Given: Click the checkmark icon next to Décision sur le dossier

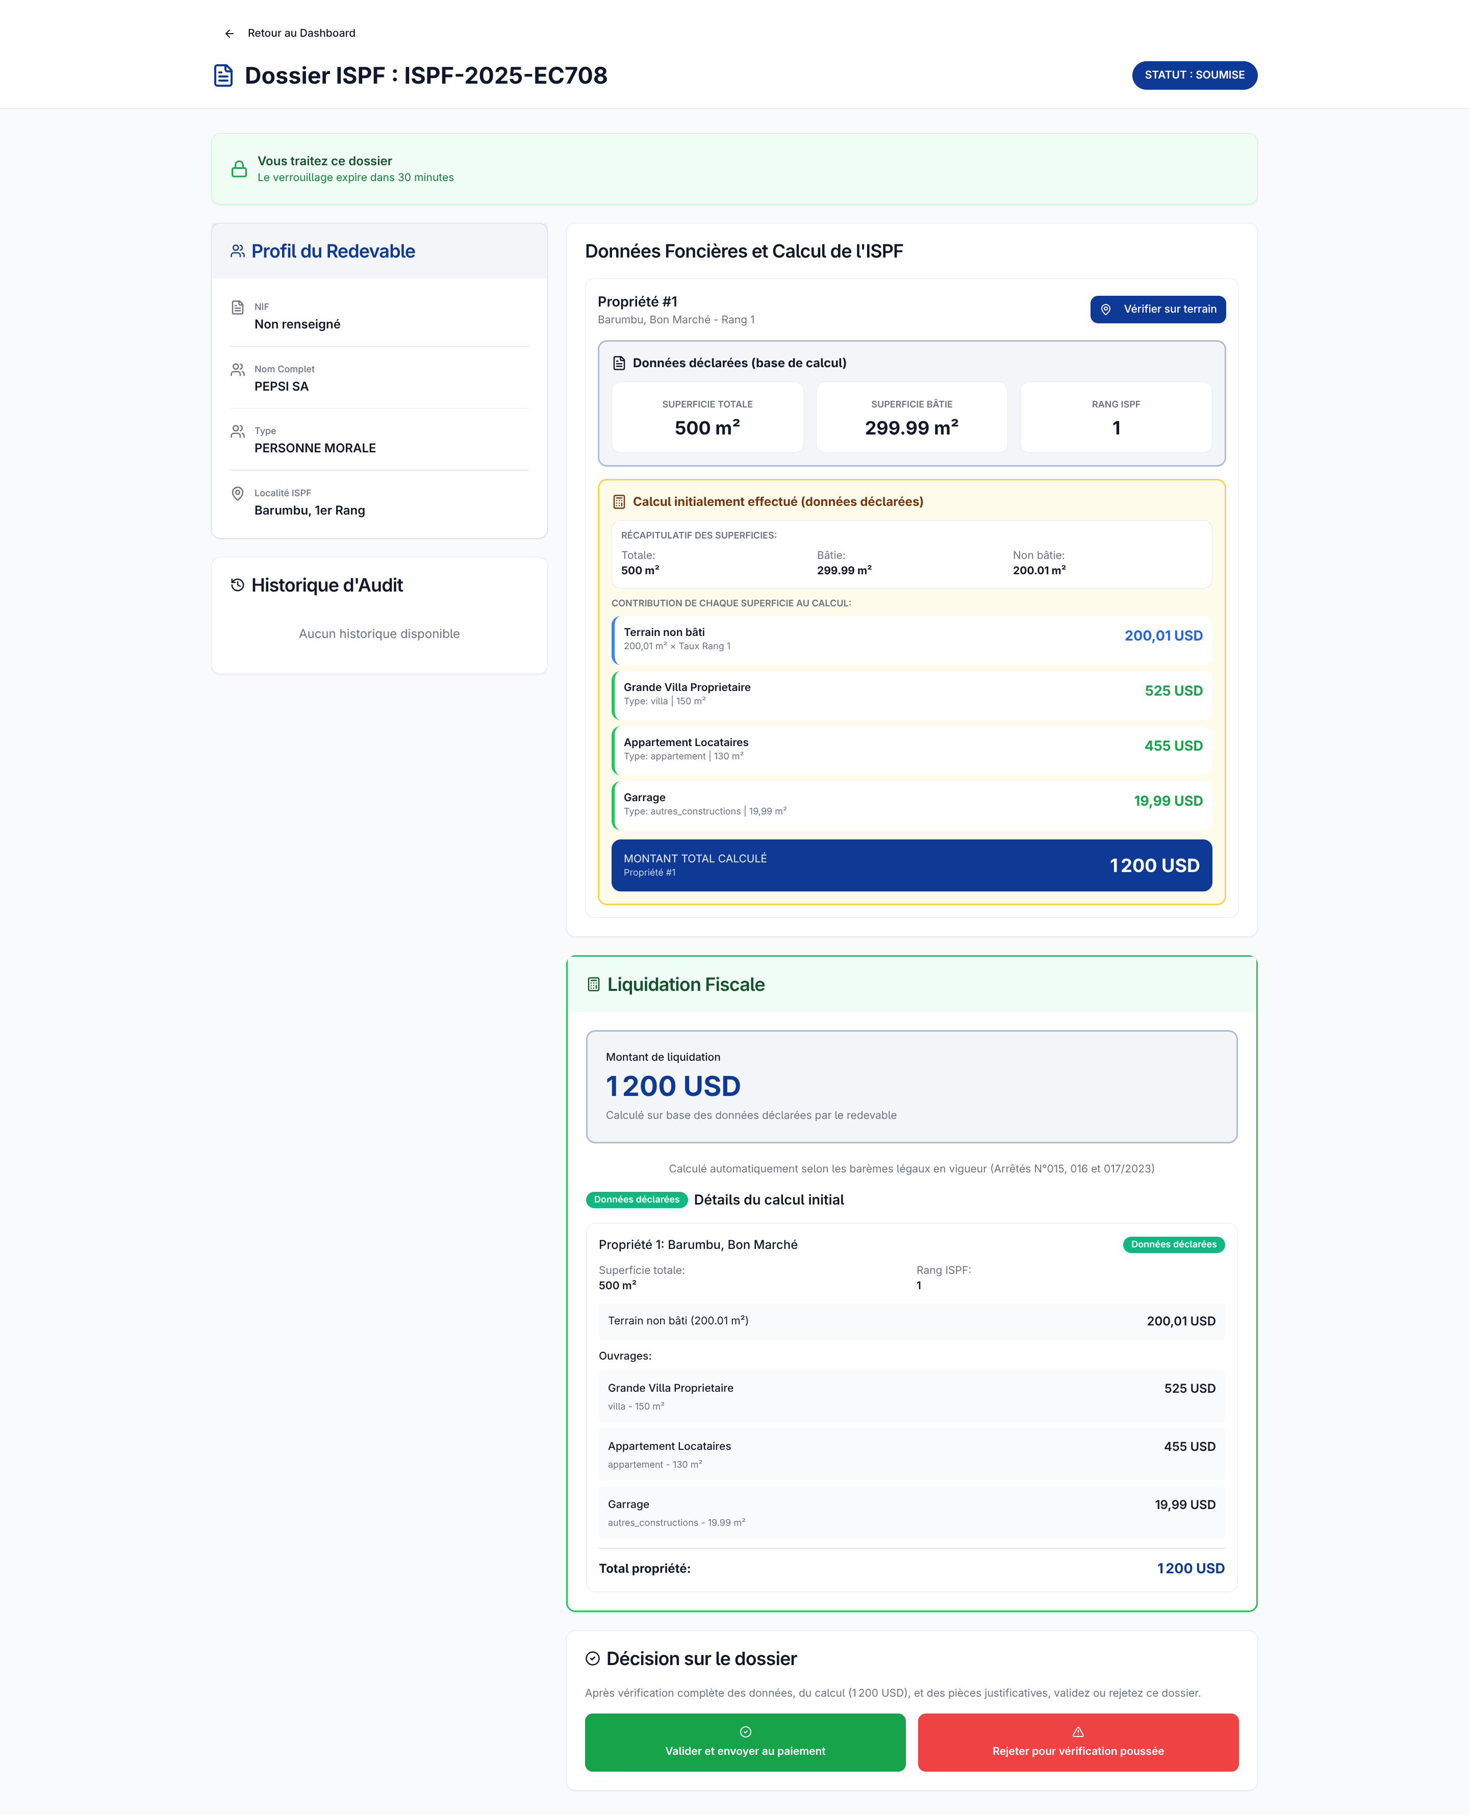Looking at the screenshot, I should (x=594, y=1657).
